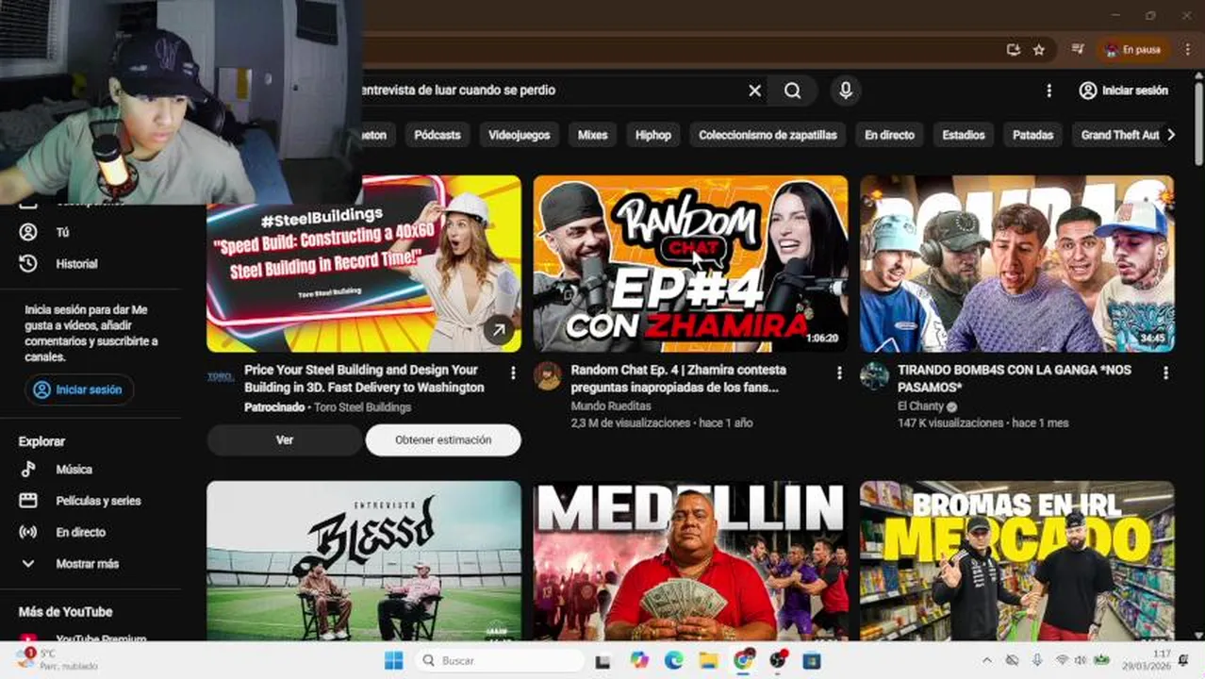
Task: Open the weather widget showing 5°C
Action: [57, 659]
